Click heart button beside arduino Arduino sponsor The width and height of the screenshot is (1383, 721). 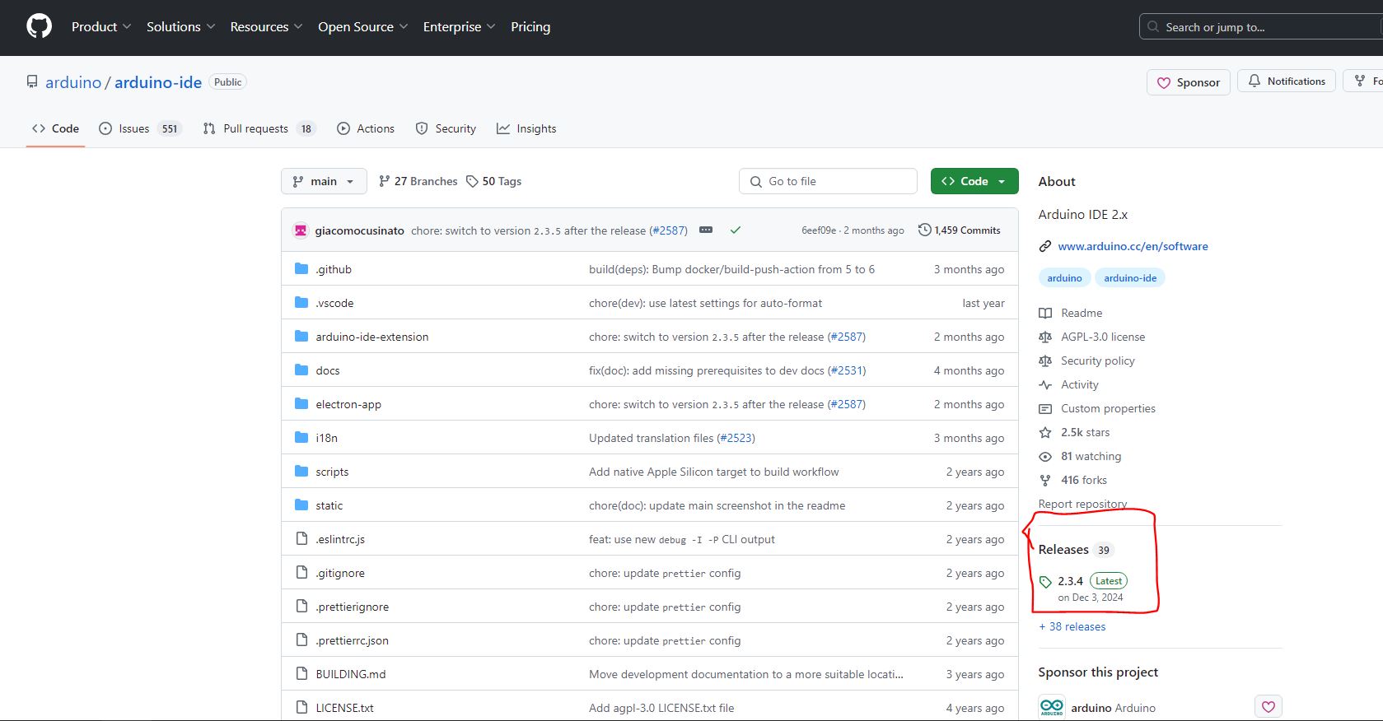1269,707
